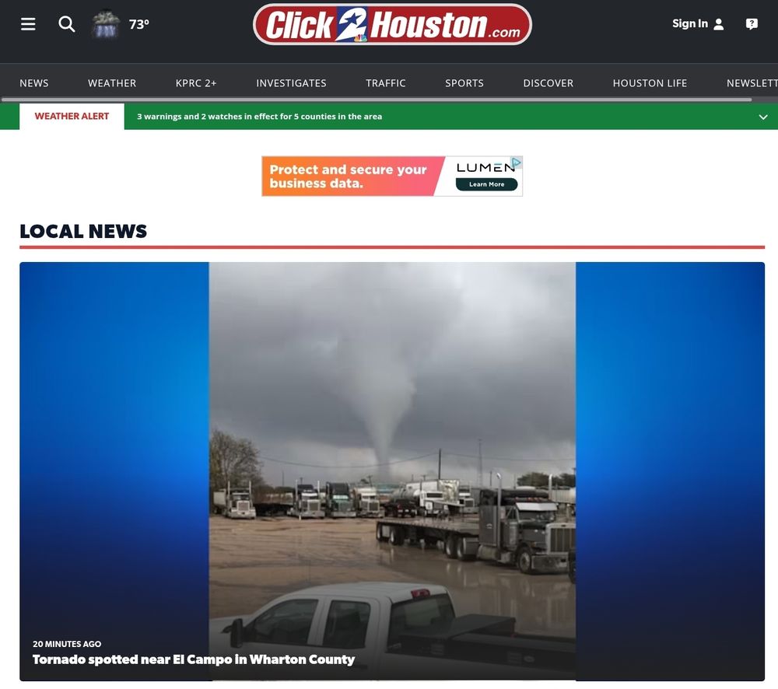Screen dimensions: 778x689
Task: Select the INVESTIGATES nav item
Action: pos(291,82)
